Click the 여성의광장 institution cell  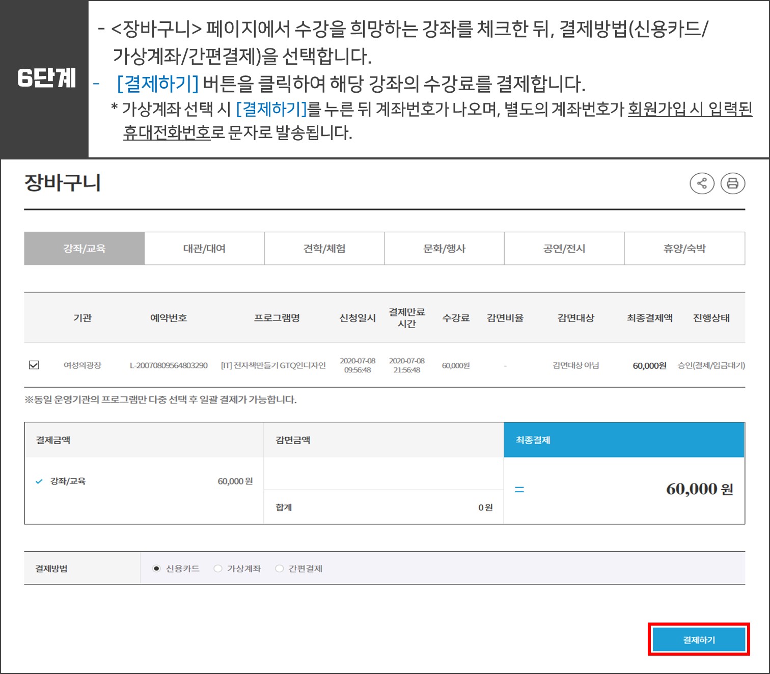pos(82,365)
